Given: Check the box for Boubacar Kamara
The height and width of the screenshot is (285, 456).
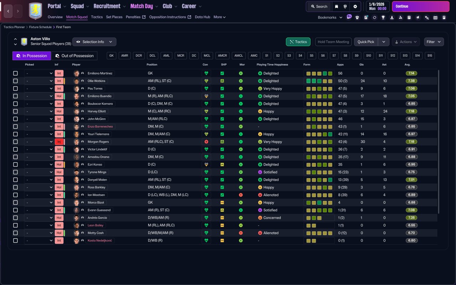Looking at the screenshot, I should 15,104.
